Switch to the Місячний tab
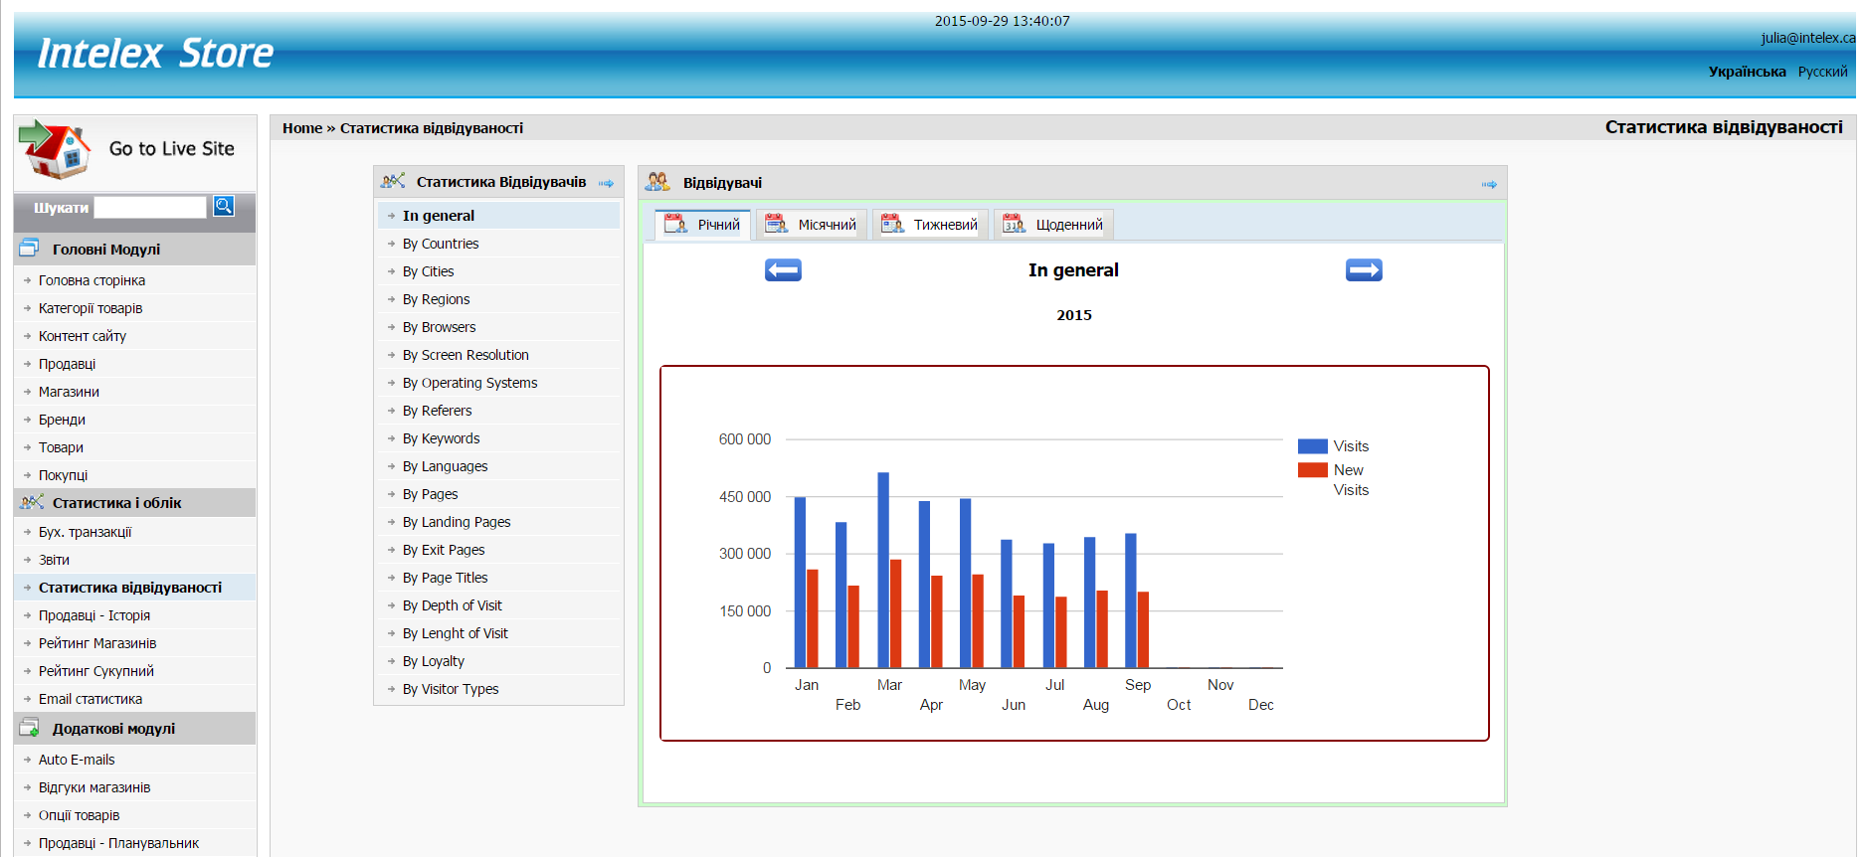 pyautogui.click(x=811, y=225)
